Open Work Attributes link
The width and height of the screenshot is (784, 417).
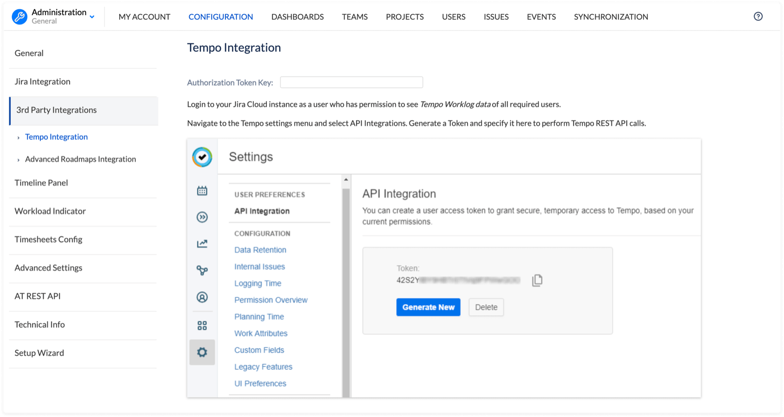(261, 333)
